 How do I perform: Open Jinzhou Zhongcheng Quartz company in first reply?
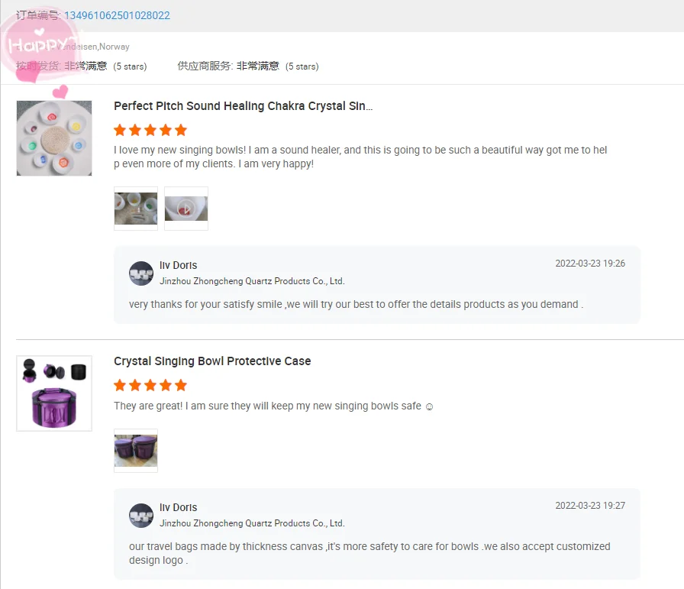pos(252,281)
